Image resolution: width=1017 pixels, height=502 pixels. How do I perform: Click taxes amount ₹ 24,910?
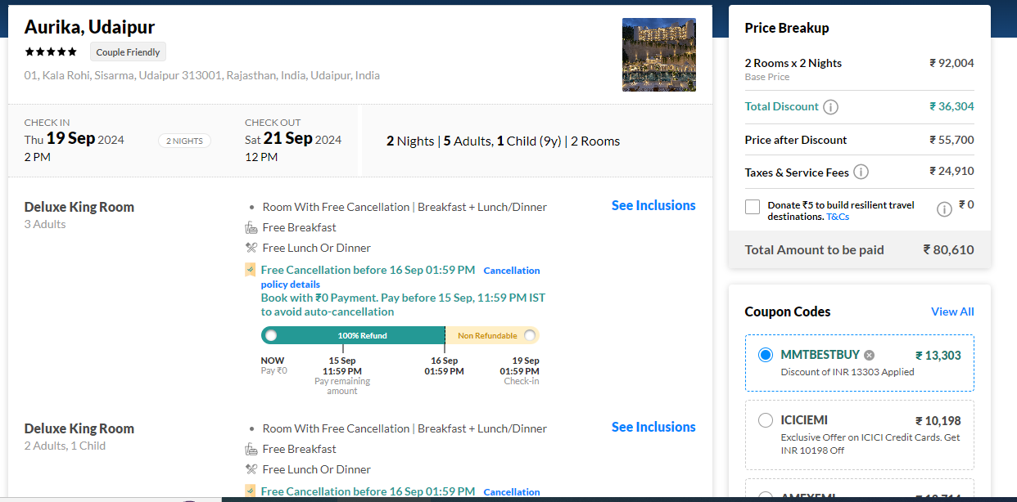coord(951,171)
